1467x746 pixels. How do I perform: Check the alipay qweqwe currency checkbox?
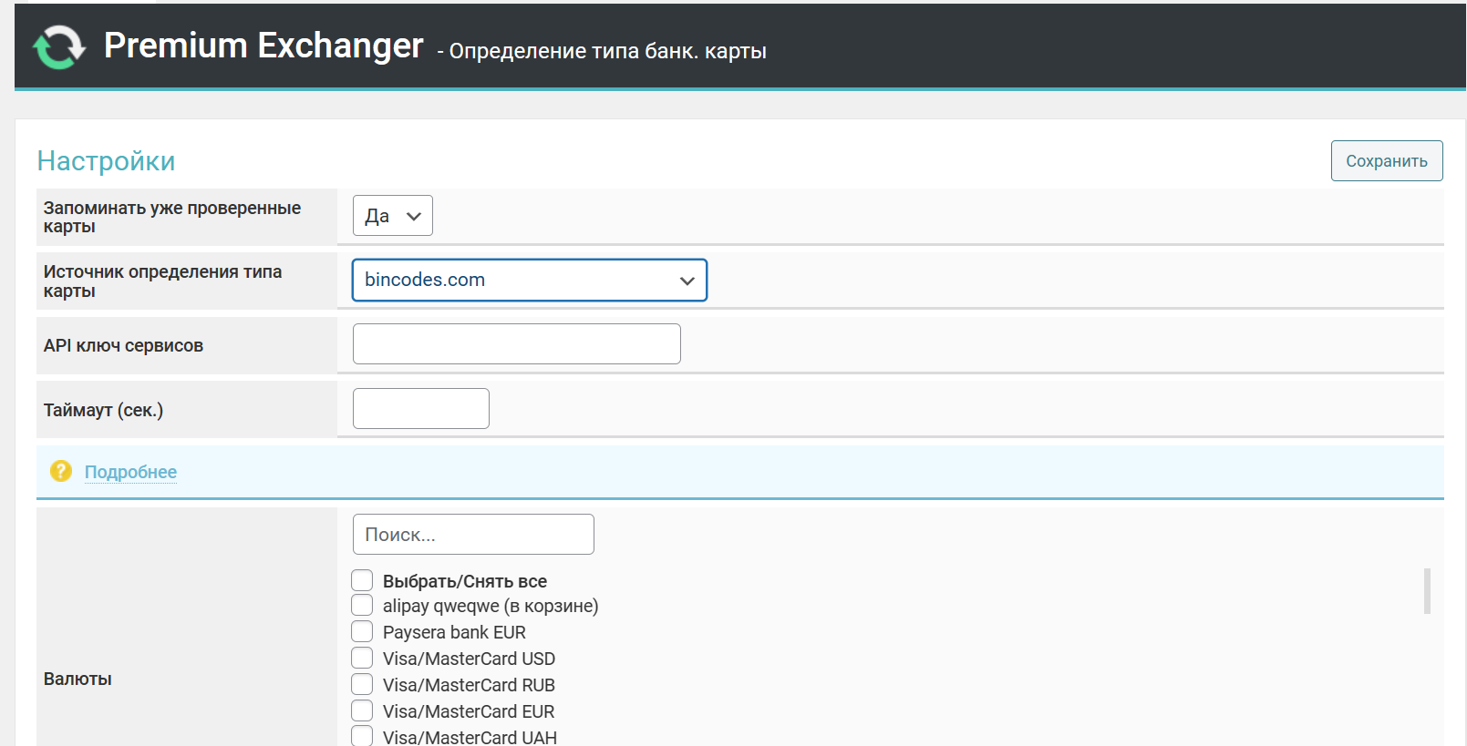[x=362, y=605]
